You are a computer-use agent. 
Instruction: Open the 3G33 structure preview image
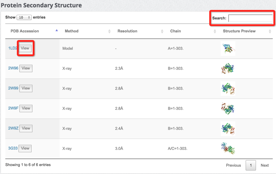pyautogui.click(x=228, y=149)
